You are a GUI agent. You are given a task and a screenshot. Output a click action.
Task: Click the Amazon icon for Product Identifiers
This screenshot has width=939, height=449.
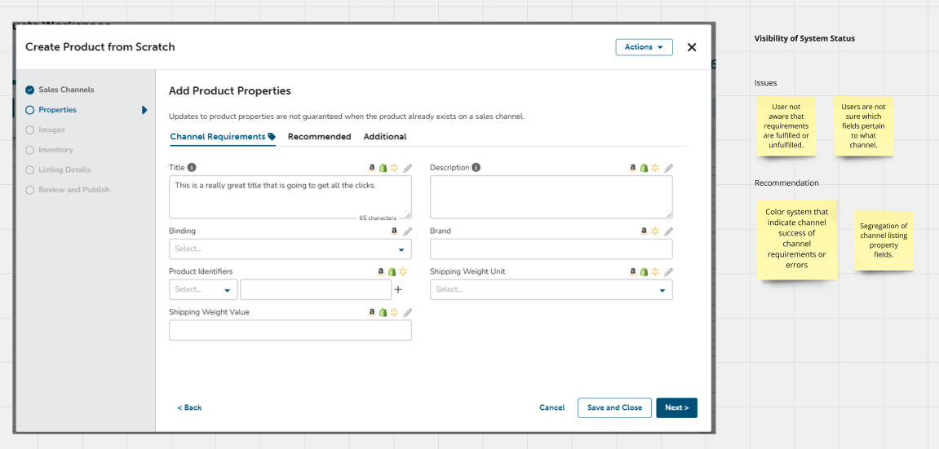381,271
